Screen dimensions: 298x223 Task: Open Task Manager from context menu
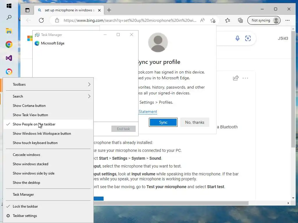(48, 195)
